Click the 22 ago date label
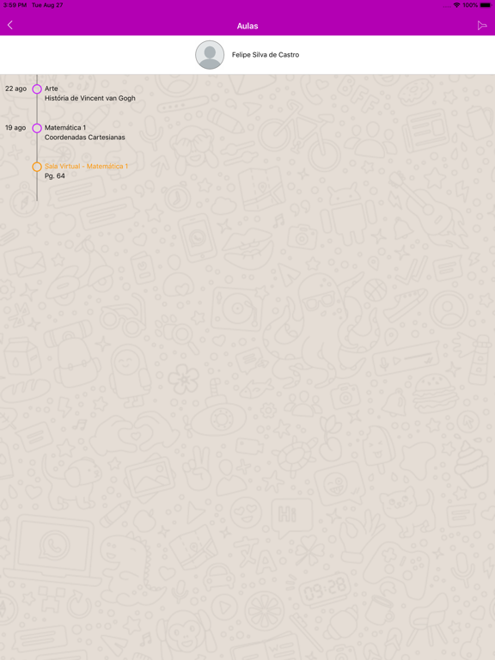Viewport: 495px width, 660px height. 16,89
